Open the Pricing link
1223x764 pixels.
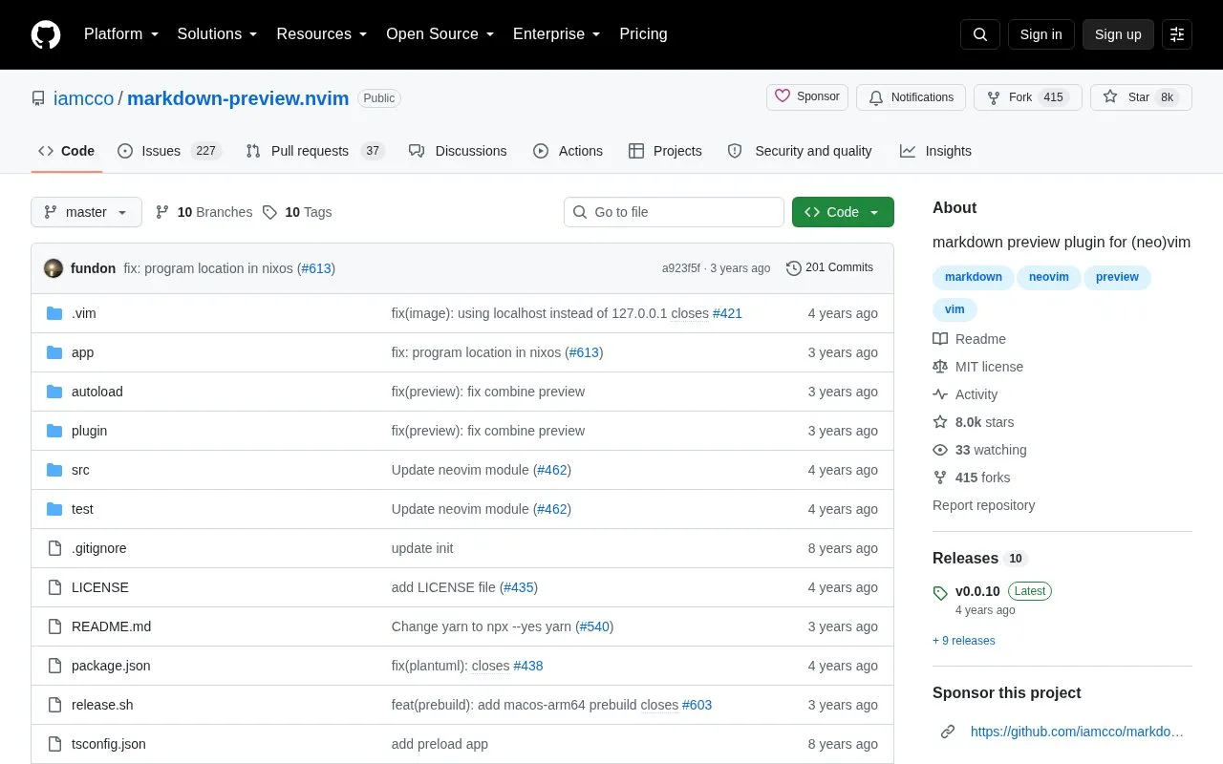click(643, 34)
